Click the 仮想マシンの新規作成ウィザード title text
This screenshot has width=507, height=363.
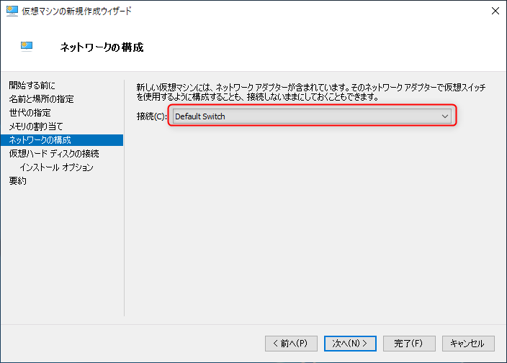click(x=76, y=11)
